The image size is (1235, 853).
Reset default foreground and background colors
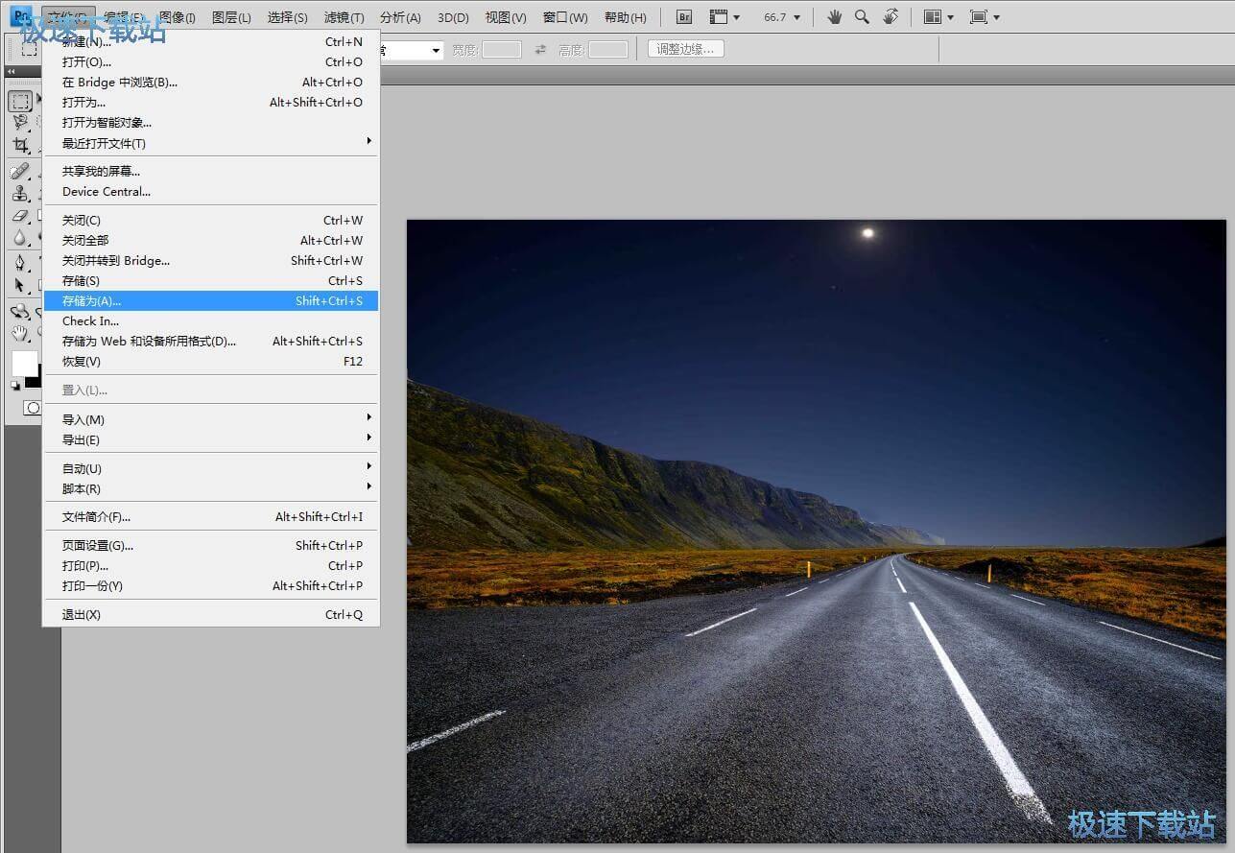click(15, 386)
